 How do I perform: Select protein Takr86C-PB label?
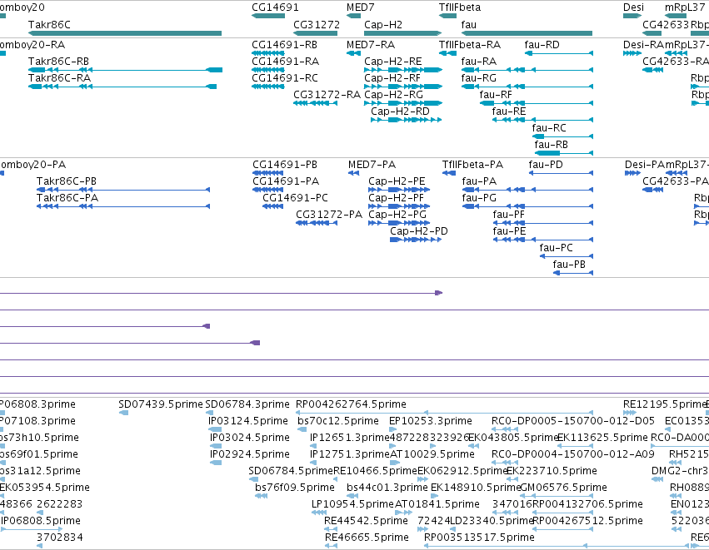pyautogui.click(x=67, y=181)
